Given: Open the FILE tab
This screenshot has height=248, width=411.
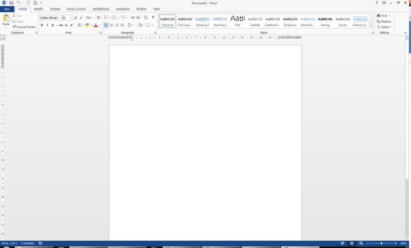Looking at the screenshot, I should pos(7,9).
